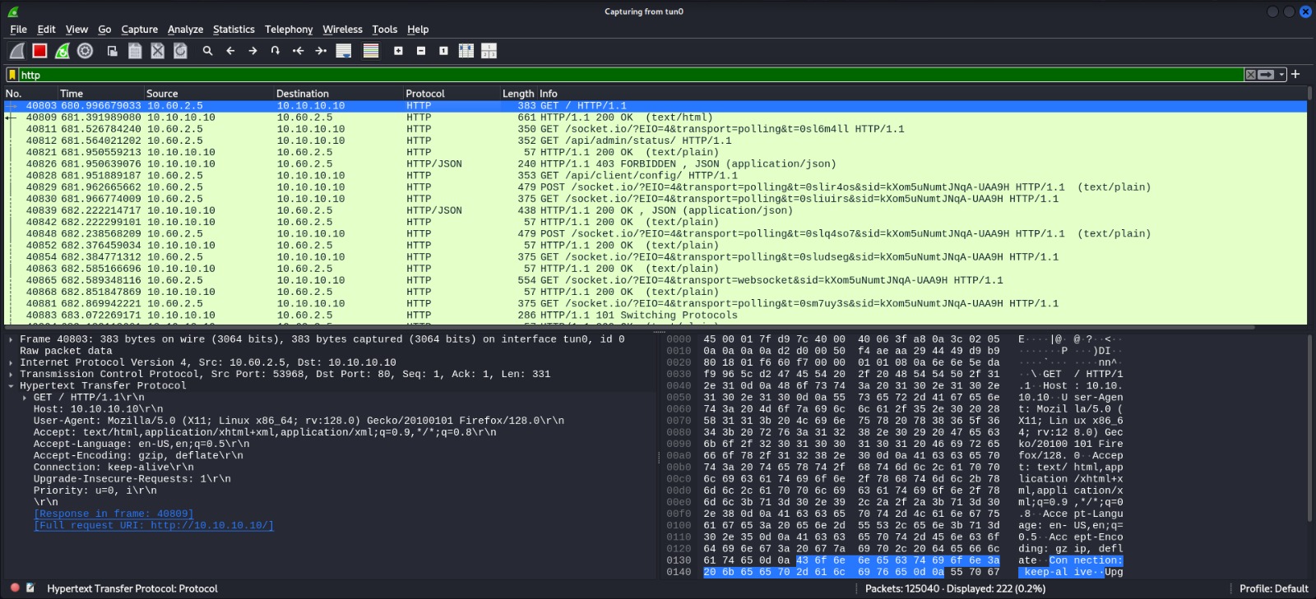This screenshot has width=1316, height=599.
Task: Open the Tools menu
Action: click(x=384, y=30)
